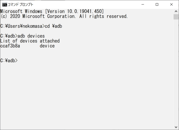Click the empty scrollbar track below thumb
The image size is (179, 130).
tap(176, 72)
